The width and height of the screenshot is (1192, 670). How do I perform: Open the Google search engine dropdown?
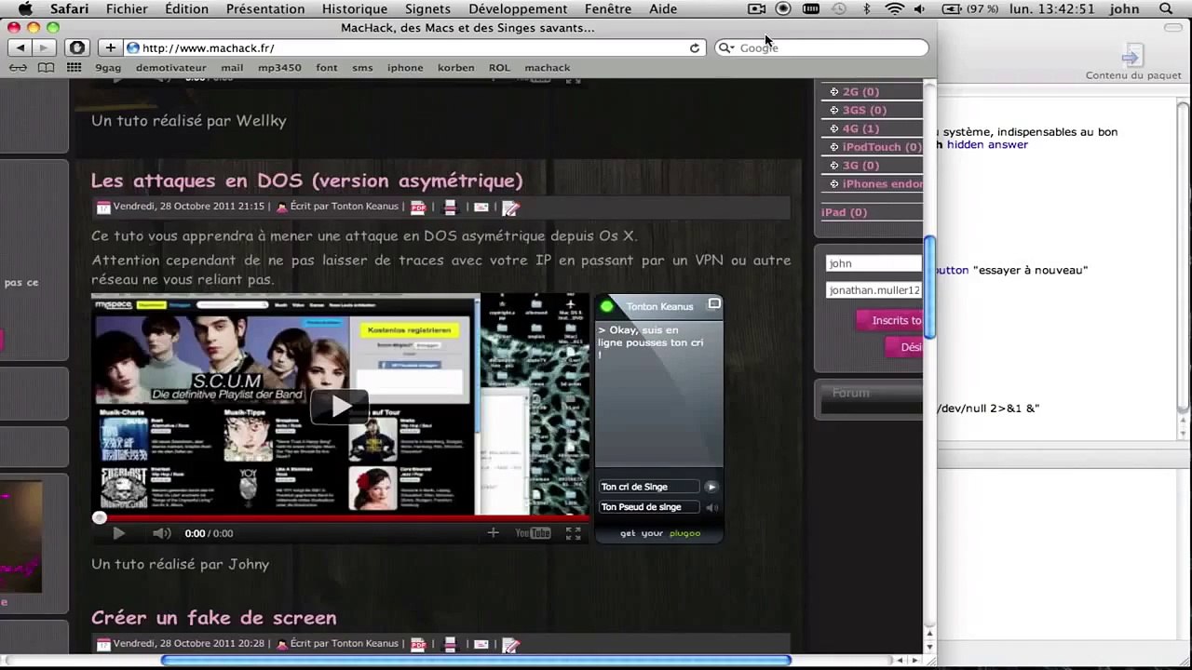[726, 47]
